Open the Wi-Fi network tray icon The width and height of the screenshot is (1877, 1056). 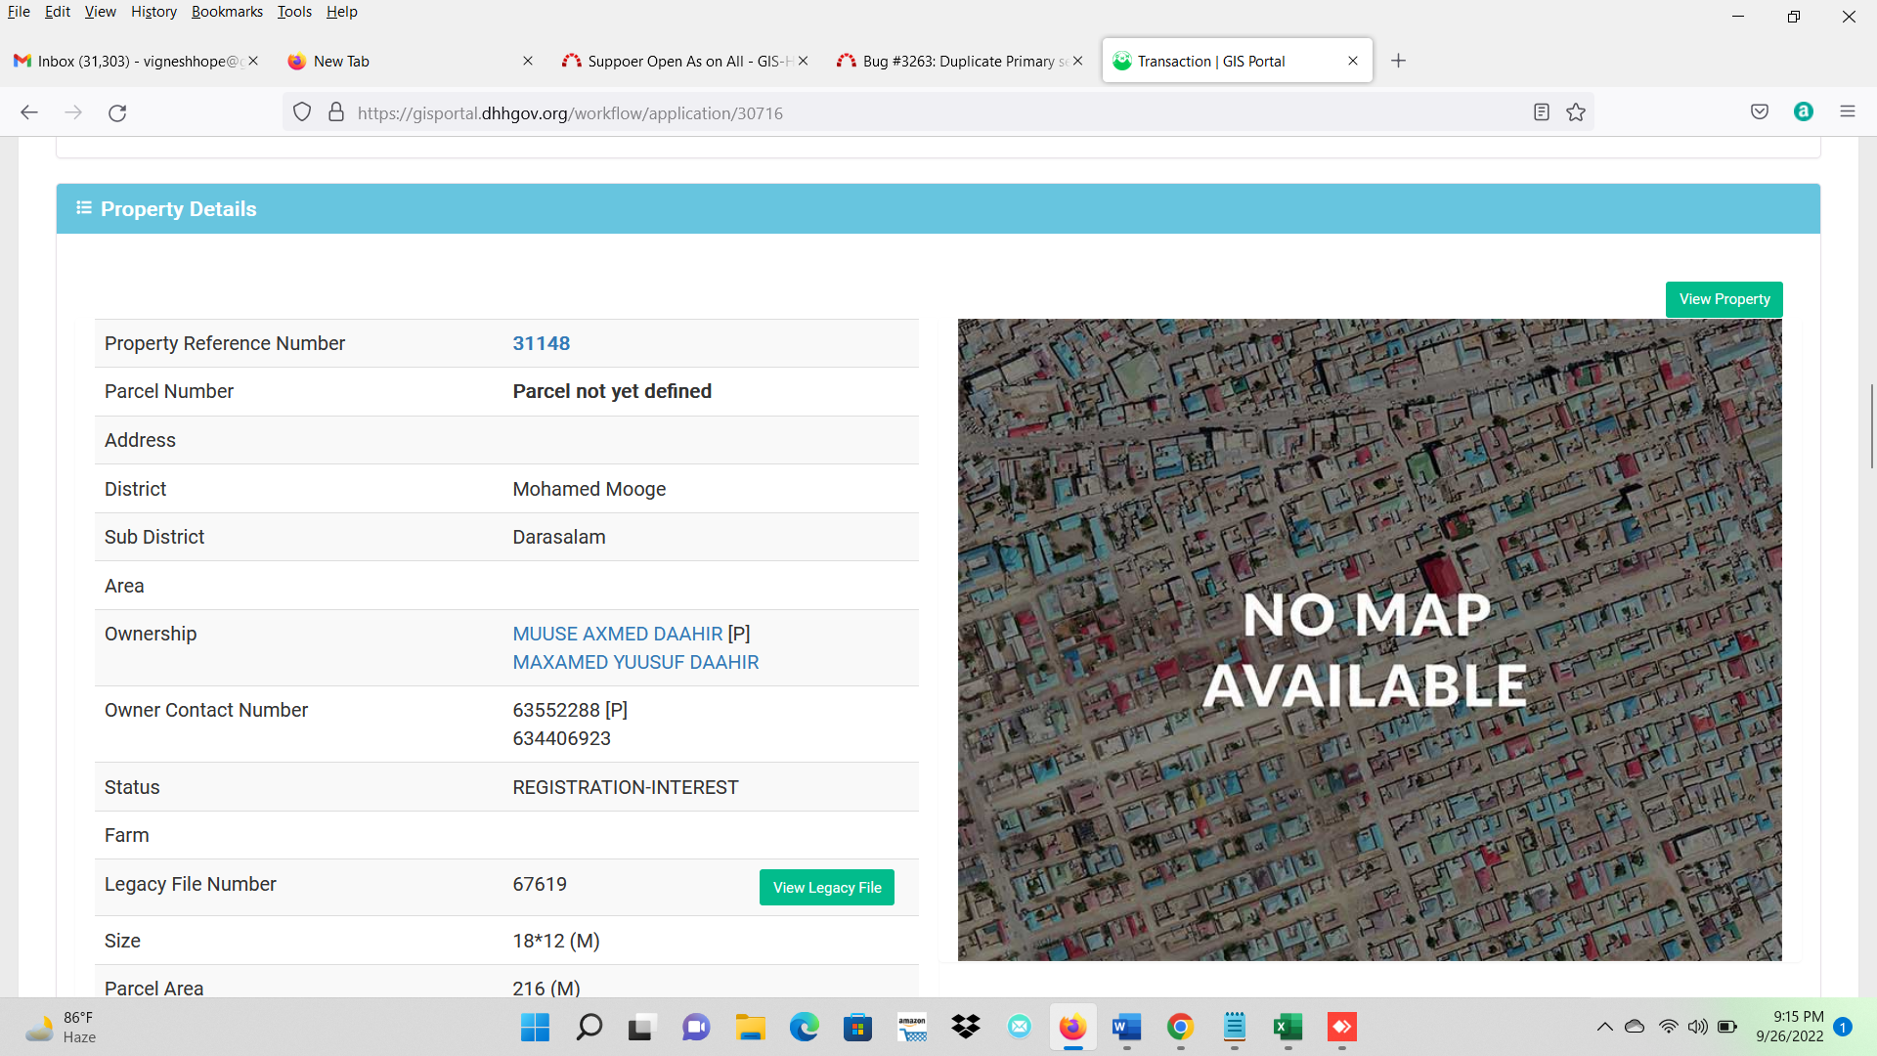[1669, 1027]
